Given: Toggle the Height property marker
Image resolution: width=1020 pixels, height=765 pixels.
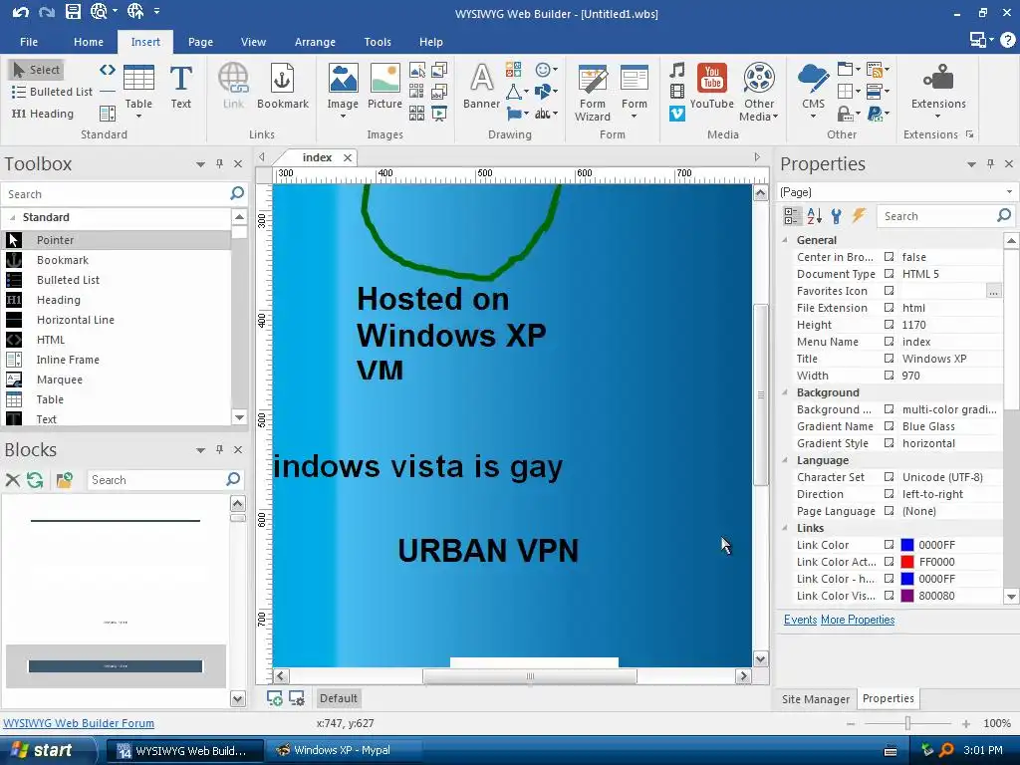Looking at the screenshot, I should 889,325.
